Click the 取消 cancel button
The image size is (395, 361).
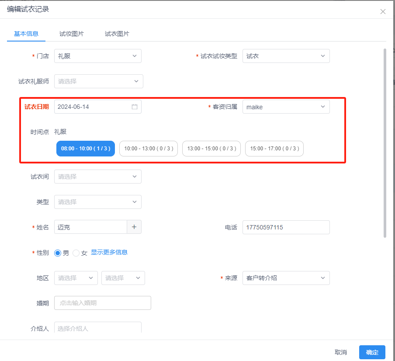click(341, 352)
